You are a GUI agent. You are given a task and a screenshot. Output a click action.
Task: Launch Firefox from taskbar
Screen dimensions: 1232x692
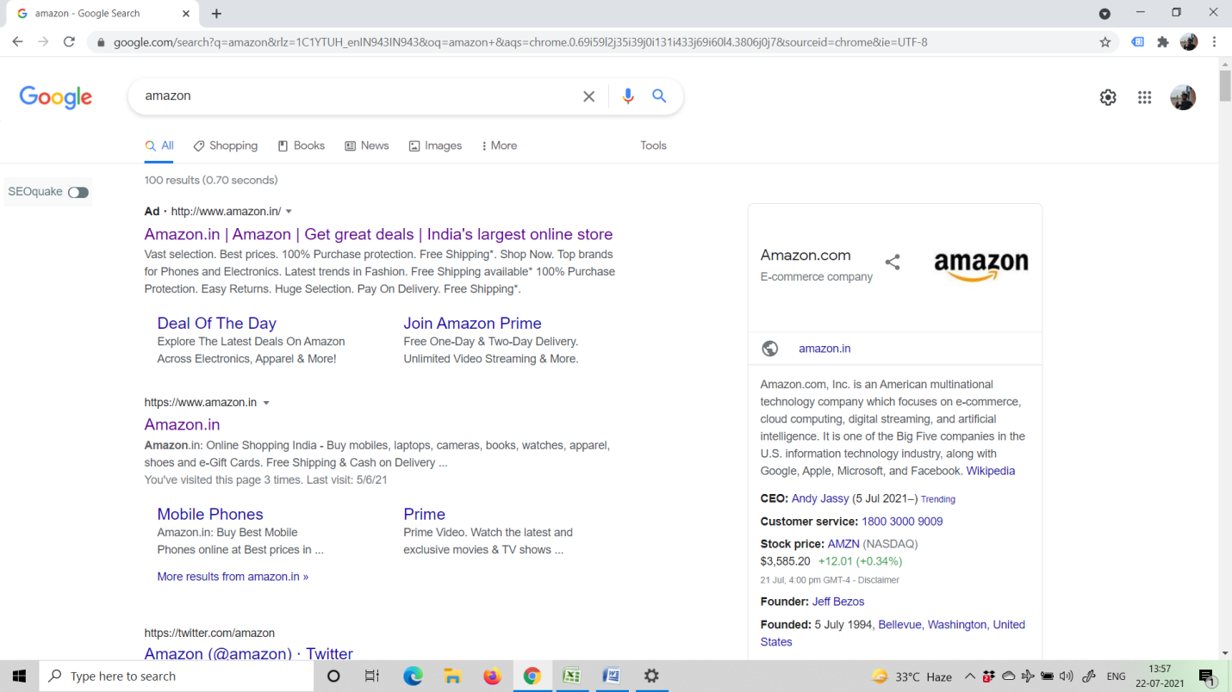click(492, 677)
